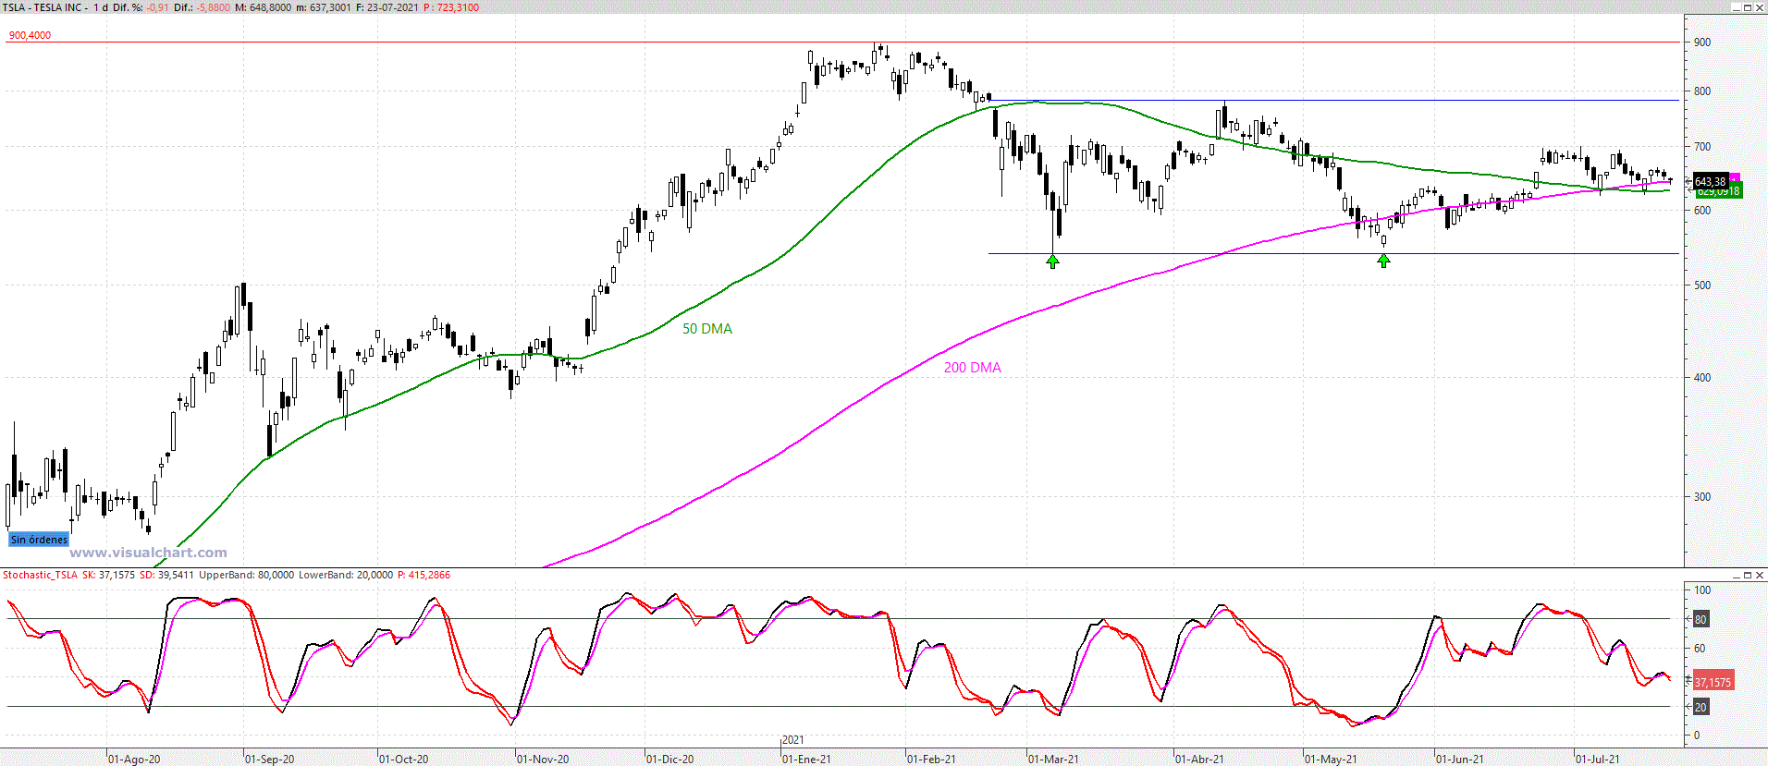Image resolution: width=1768 pixels, height=766 pixels.
Task: Click the 800 price axis label
Action: pos(1702,91)
